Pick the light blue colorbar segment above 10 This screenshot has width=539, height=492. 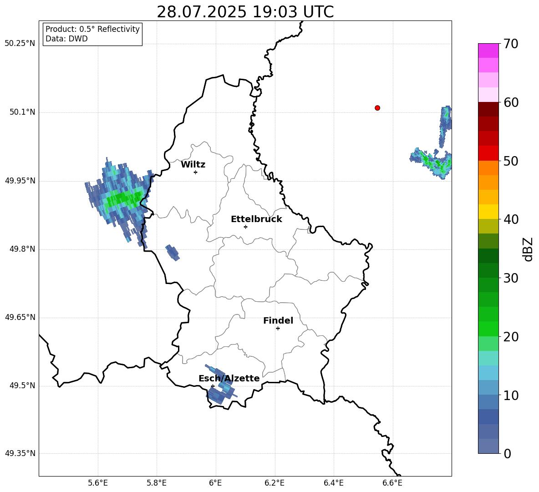click(488, 388)
